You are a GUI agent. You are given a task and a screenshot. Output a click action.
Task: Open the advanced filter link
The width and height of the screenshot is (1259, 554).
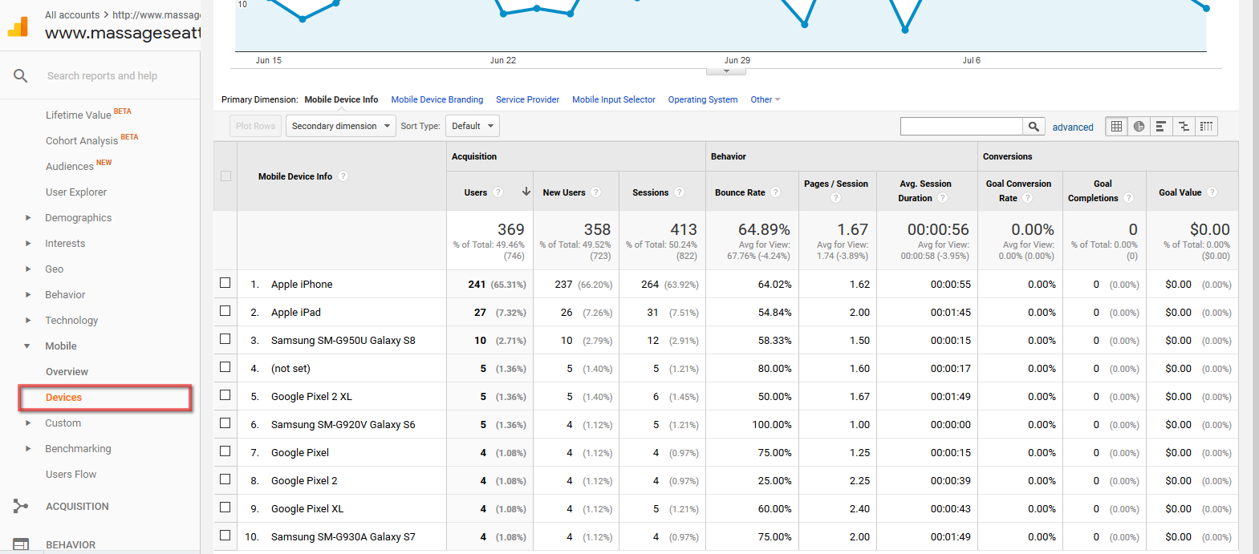coord(1073,127)
